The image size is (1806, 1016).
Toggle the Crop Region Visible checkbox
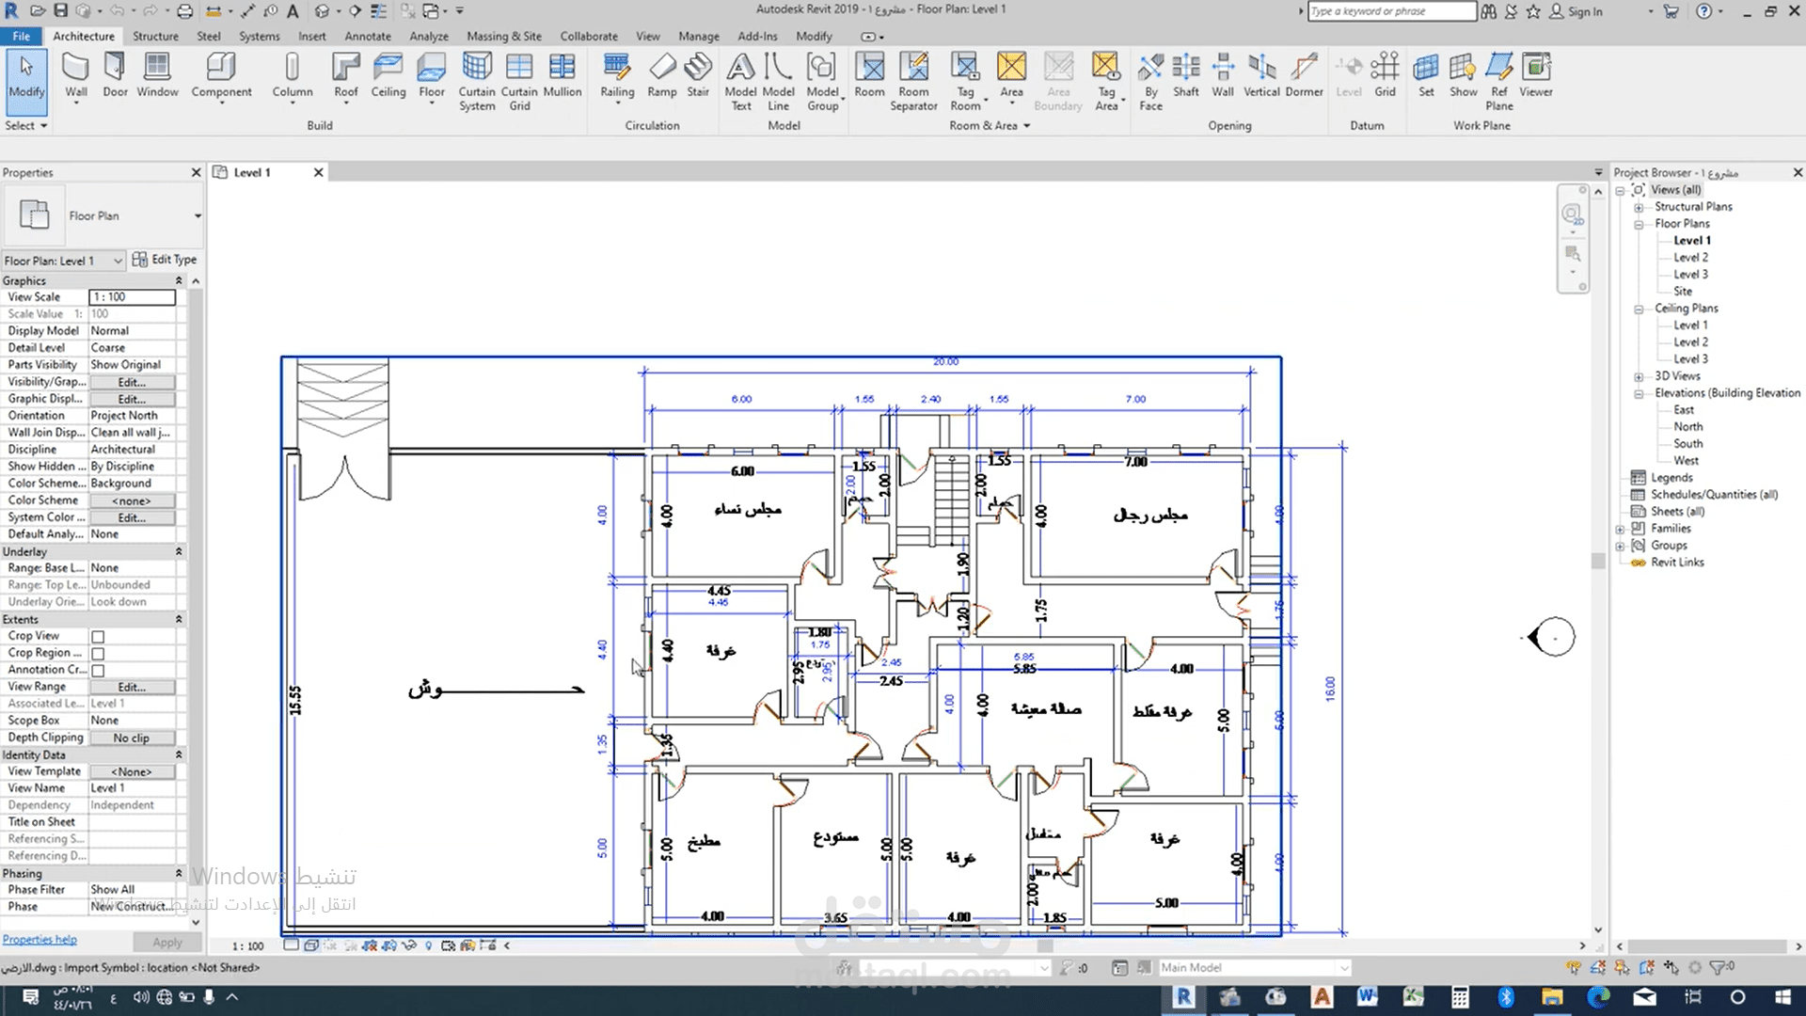pos(98,654)
